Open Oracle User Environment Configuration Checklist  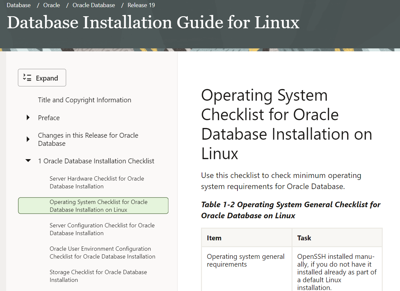tap(102, 252)
